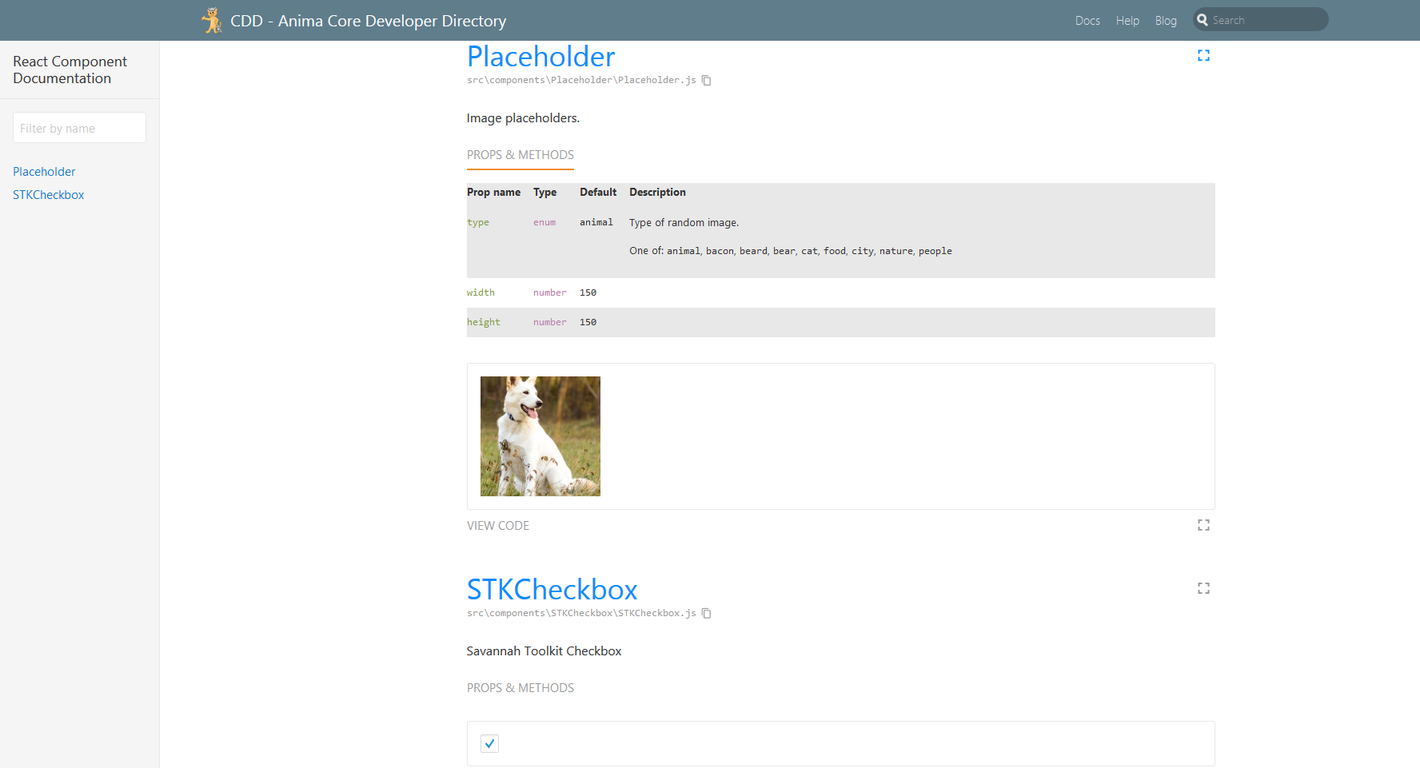
Task: Go to Placeholder in sidebar
Action: coord(44,172)
